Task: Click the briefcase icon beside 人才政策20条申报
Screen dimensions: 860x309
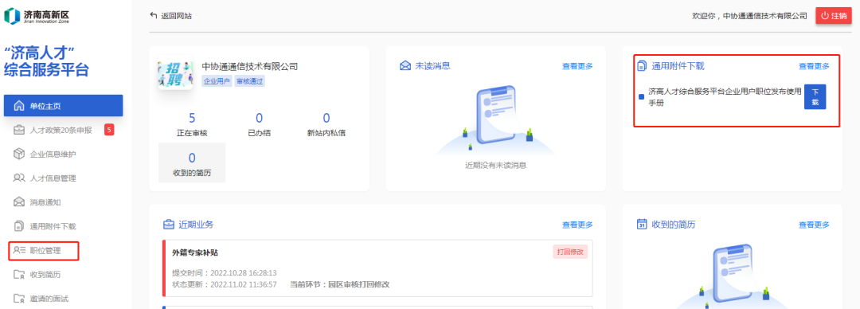Action: 18,130
